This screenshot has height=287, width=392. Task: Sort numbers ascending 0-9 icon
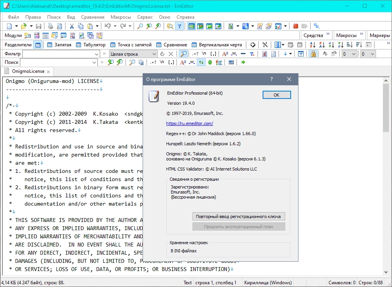click(x=331, y=45)
